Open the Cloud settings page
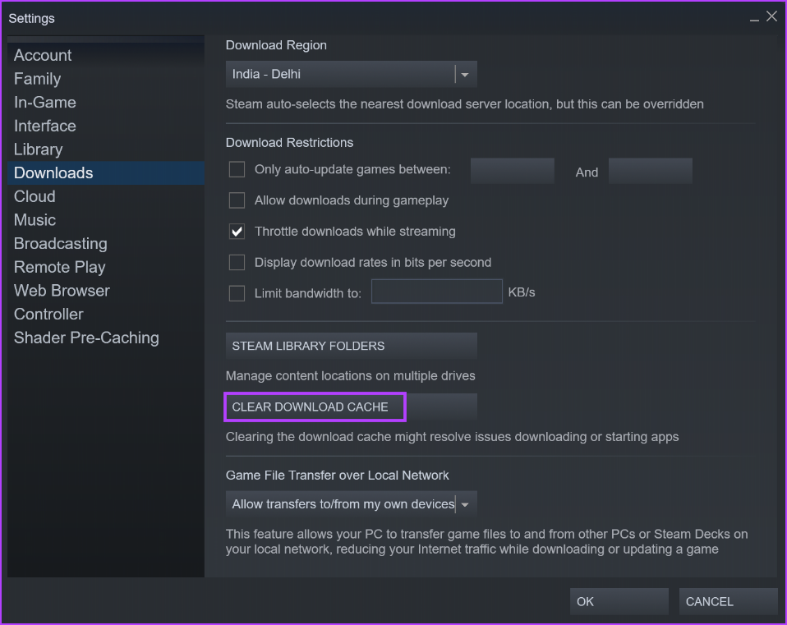 coord(34,196)
